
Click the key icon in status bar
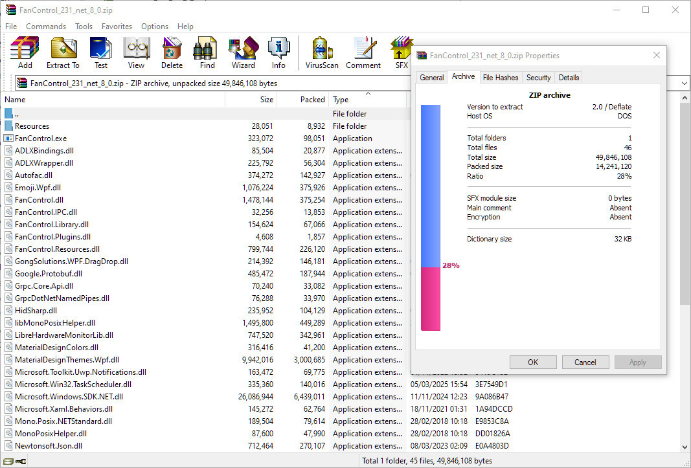tap(21, 462)
